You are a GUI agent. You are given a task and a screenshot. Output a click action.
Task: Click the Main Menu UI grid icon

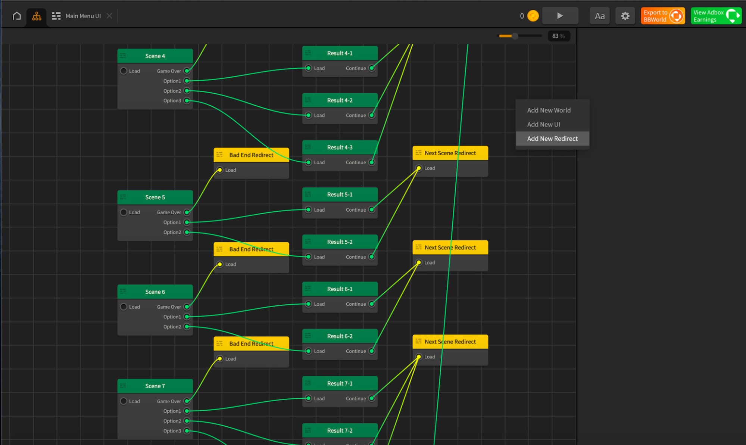point(56,16)
